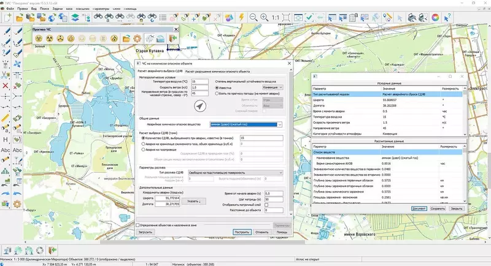Image resolution: width=491 pixels, height=266 pixels.
Task: Click Закрыть button in results window
Action: tap(457, 208)
